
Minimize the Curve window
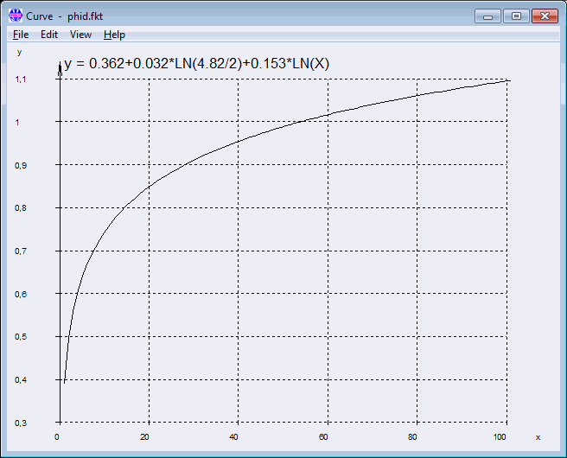(489, 16)
